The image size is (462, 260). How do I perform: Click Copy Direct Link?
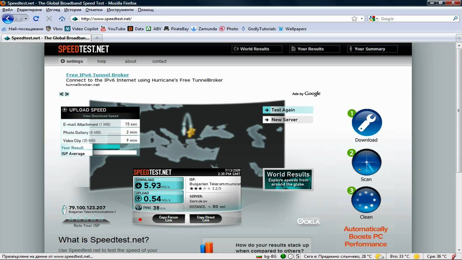206,219
